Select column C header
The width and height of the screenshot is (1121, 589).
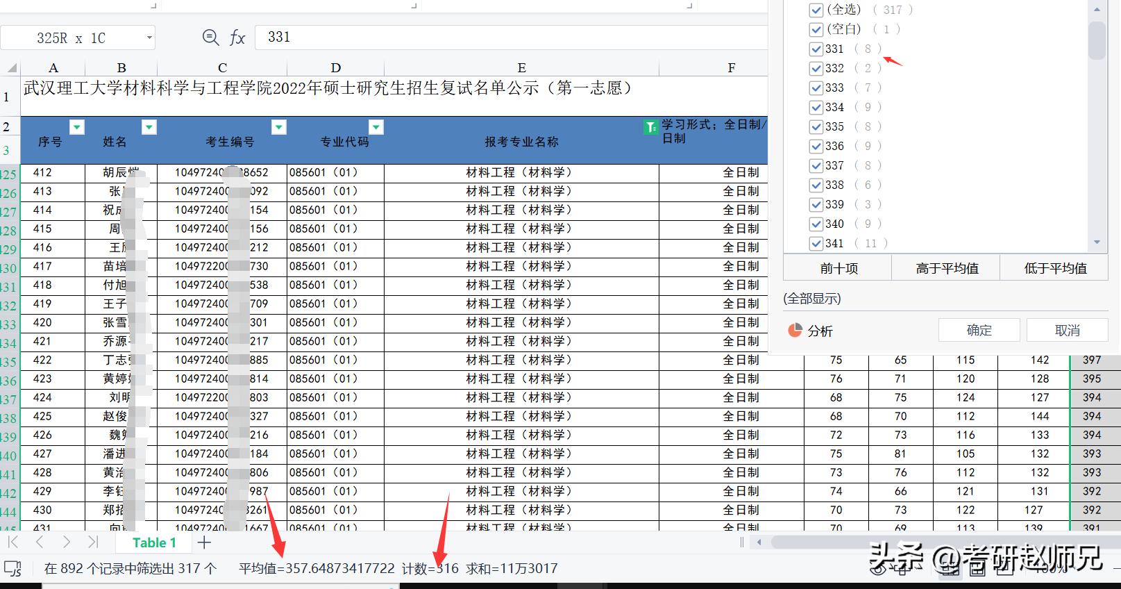coord(222,68)
